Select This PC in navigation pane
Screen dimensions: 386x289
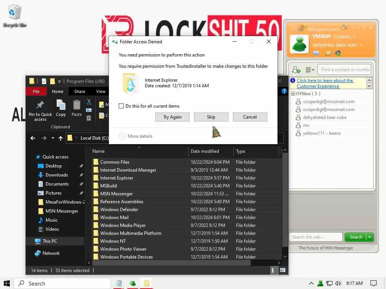pos(50,241)
